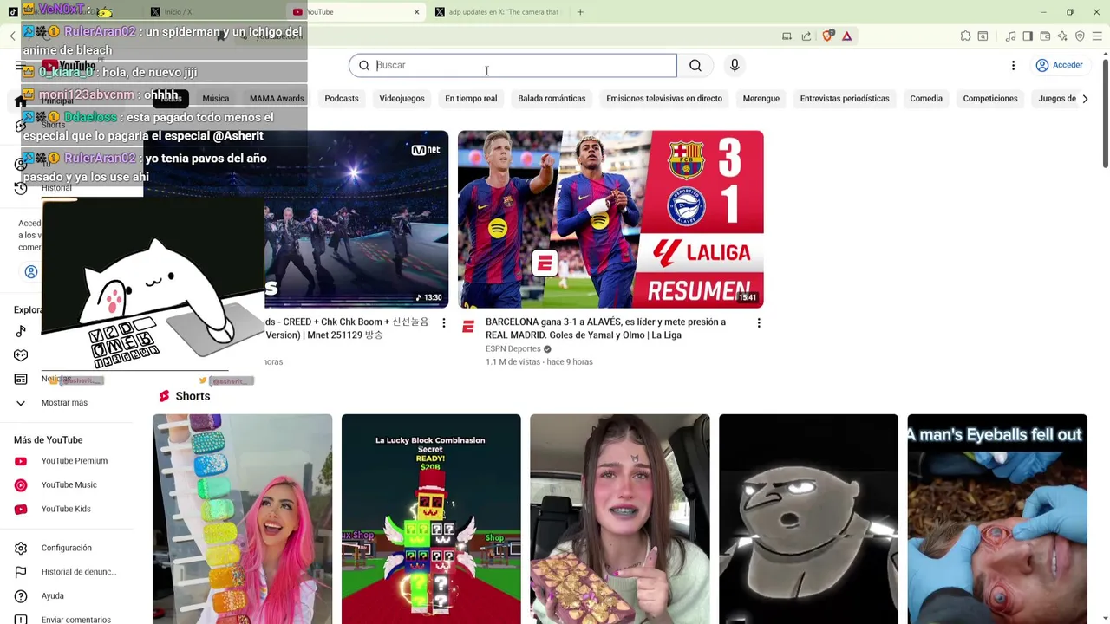
Task: Open YouTube settings three-dot menu near Acceder
Action: pos(1013,65)
